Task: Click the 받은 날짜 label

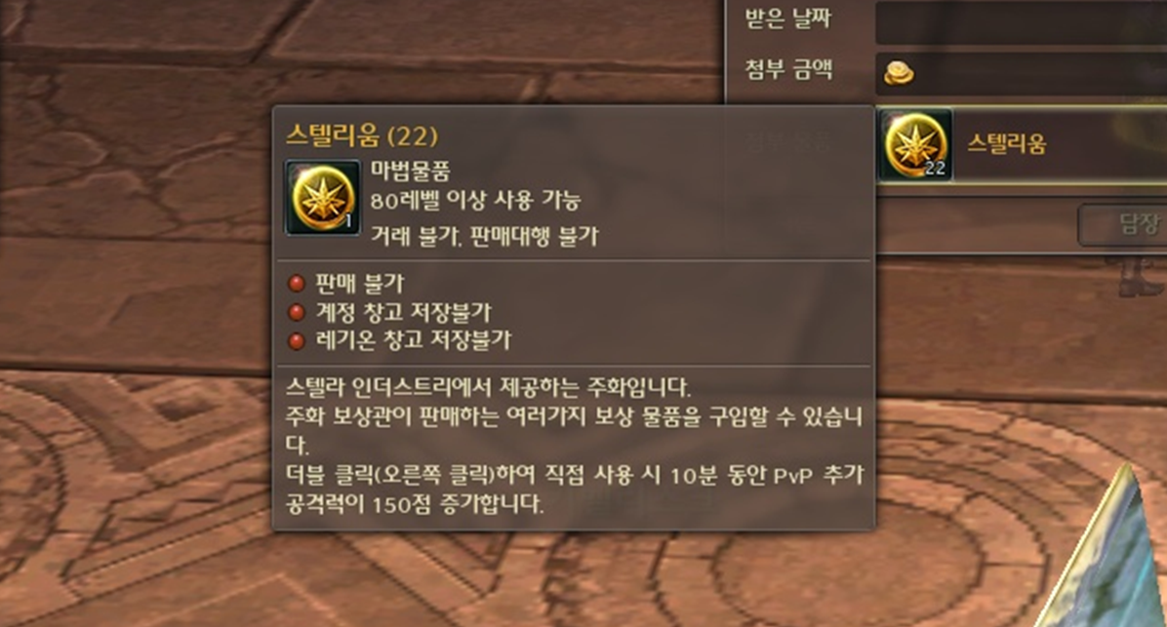Action: coord(787,19)
